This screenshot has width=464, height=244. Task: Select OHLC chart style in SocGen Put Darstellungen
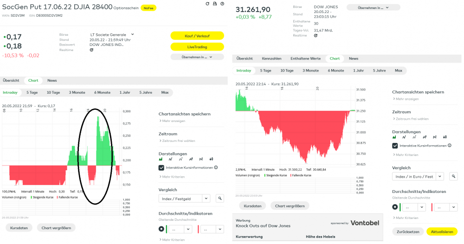201,159
